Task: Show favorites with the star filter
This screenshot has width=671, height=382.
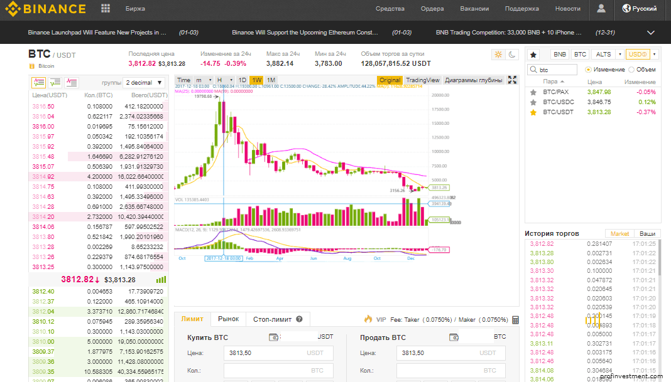Action: point(533,55)
